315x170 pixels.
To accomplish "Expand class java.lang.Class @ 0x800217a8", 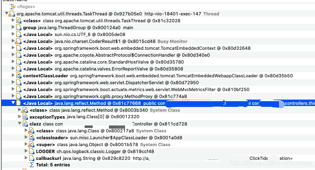I will click(x=26, y=130).
